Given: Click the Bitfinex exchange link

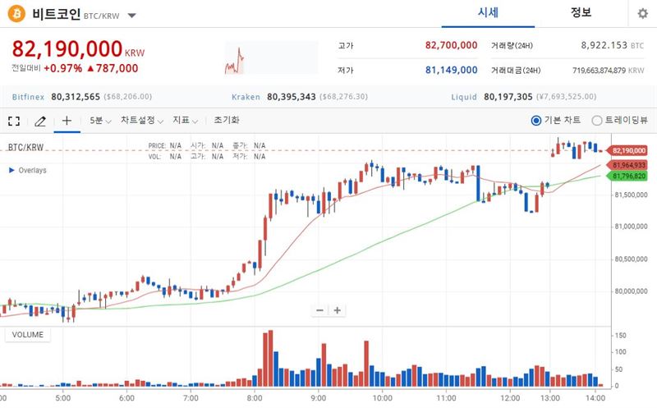Looking at the screenshot, I should 28,97.
